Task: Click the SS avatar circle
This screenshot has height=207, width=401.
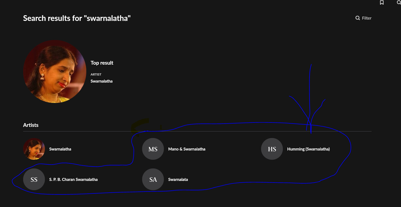Action: tap(34, 179)
